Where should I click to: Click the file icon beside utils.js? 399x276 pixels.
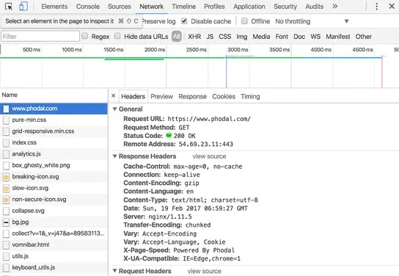[x=6, y=256]
